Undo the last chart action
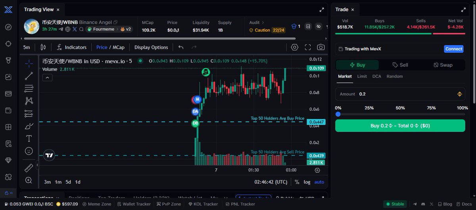 pyautogui.click(x=181, y=47)
